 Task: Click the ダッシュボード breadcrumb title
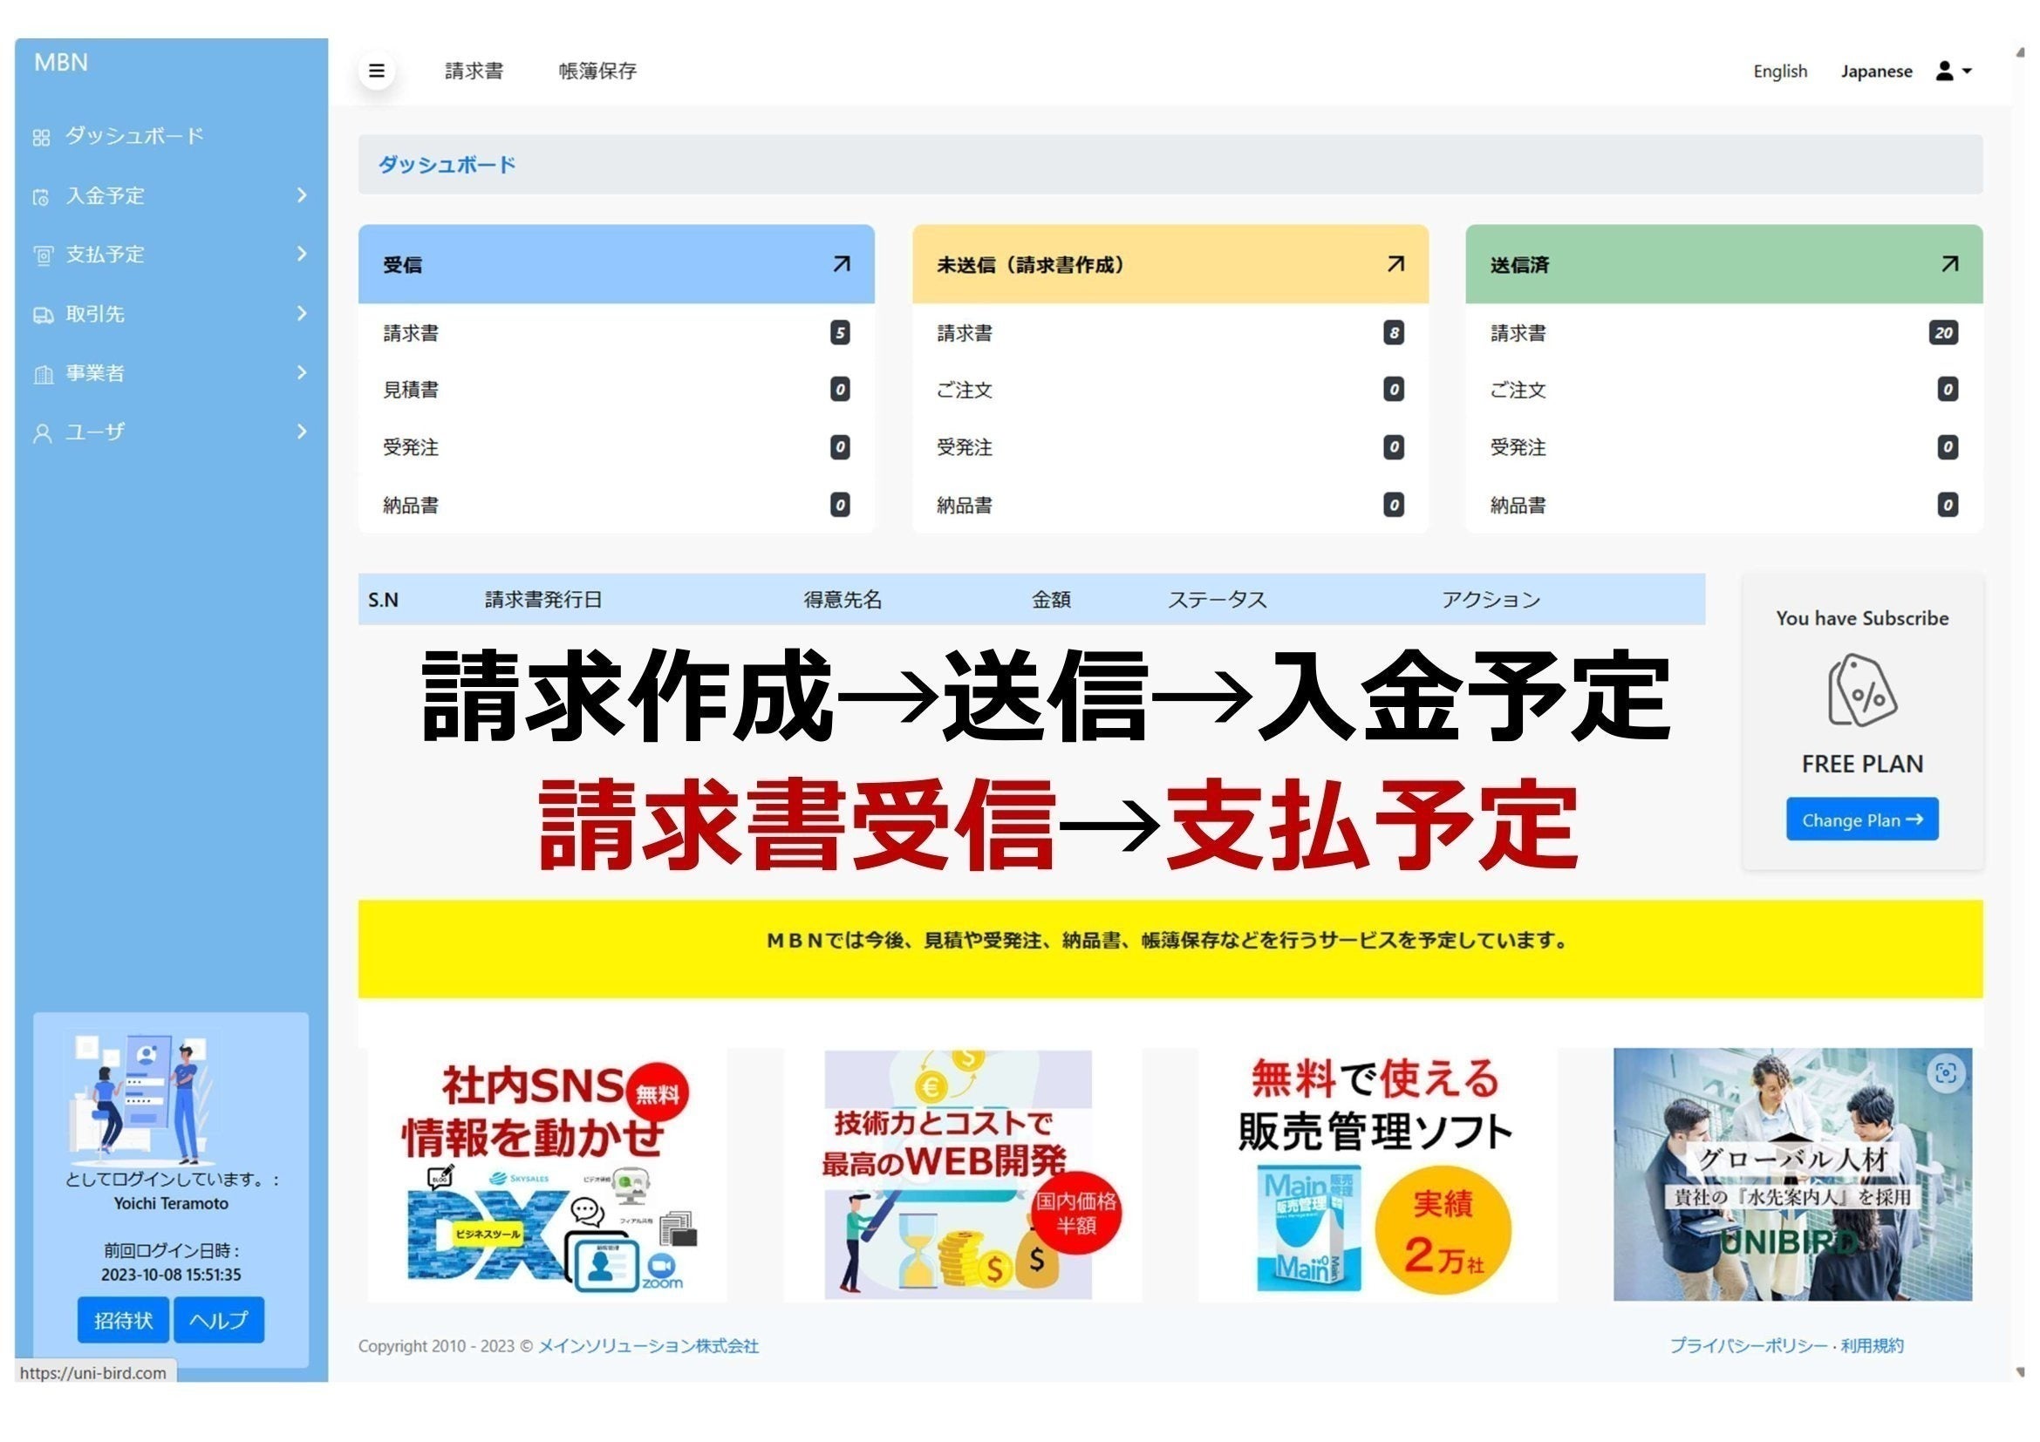(x=447, y=165)
